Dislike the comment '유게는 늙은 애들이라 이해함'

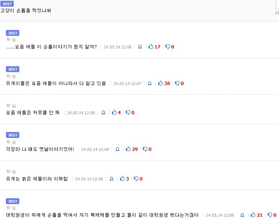(136, 179)
